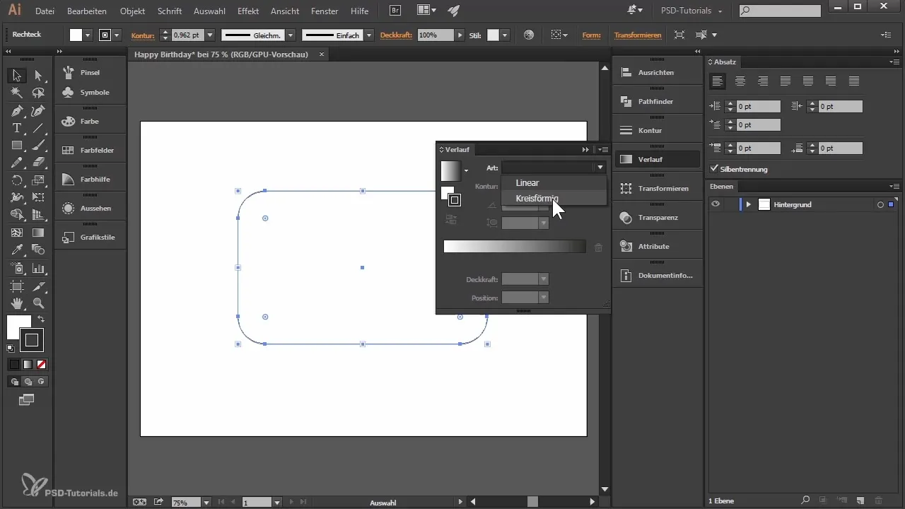Viewport: 905px width, 509px height.
Task: Align paragraph text left
Action: [718, 81]
